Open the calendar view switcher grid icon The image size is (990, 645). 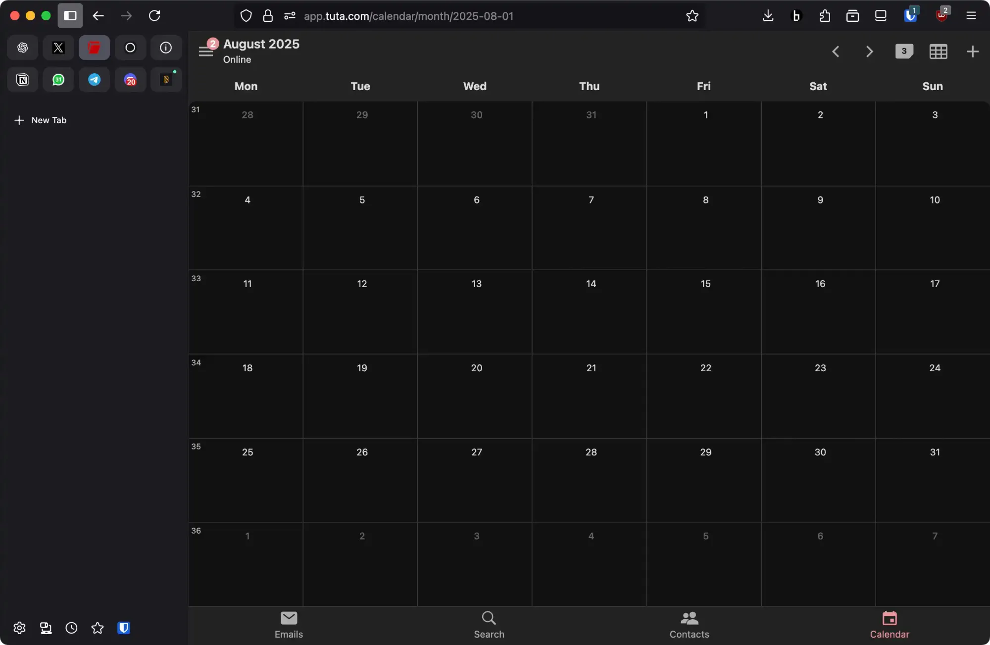pos(938,51)
